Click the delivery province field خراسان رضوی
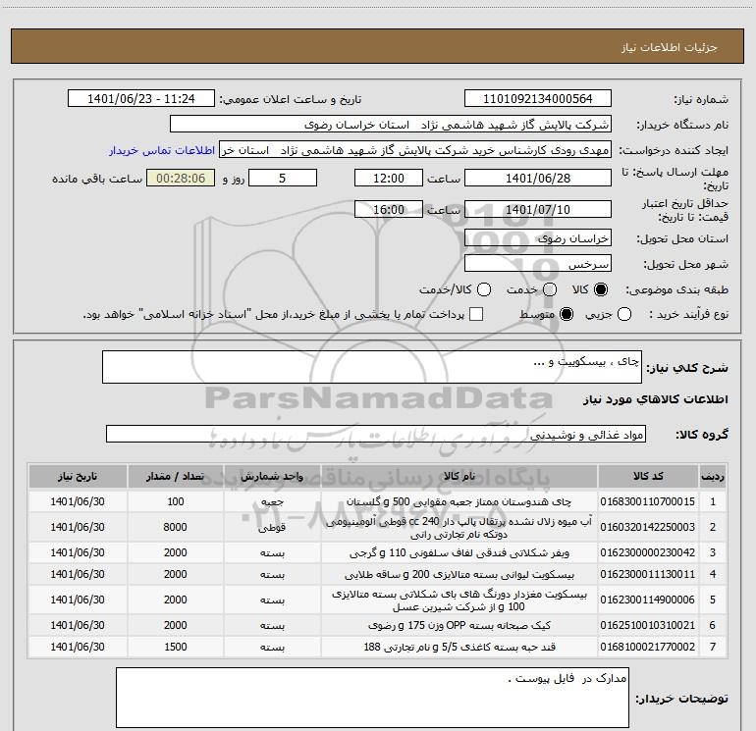 coord(538,238)
